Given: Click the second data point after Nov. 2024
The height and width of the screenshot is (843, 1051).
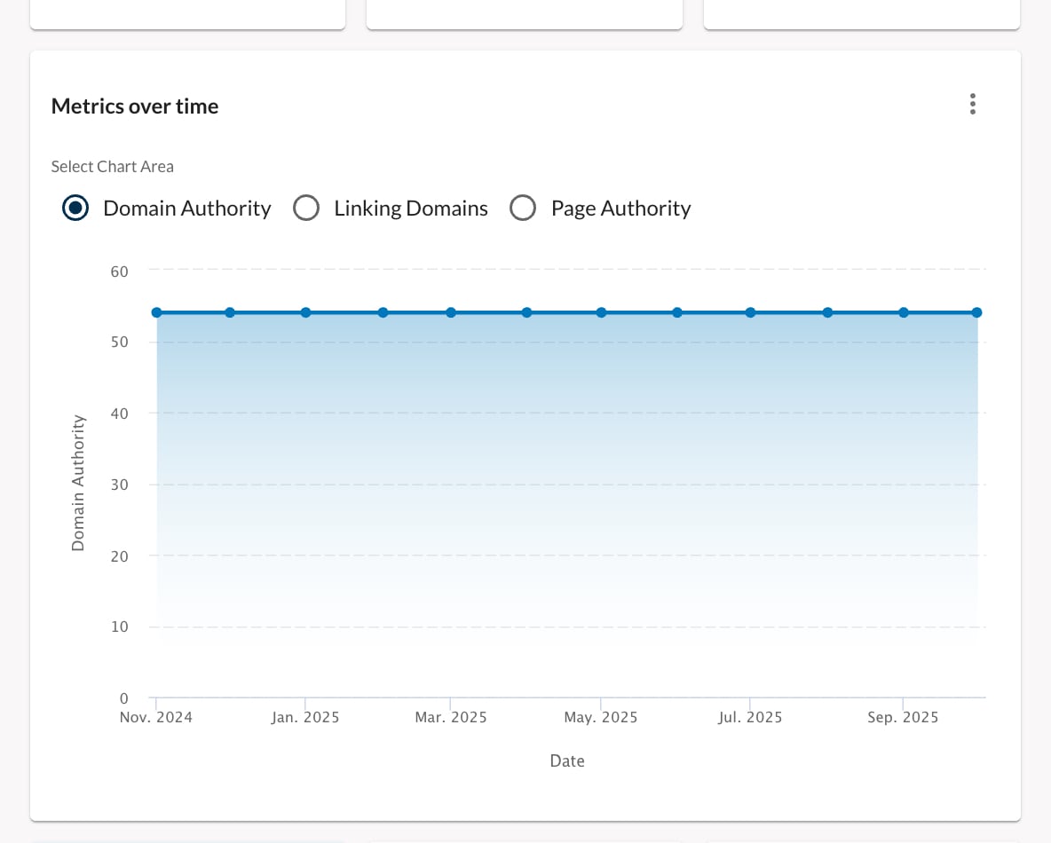Looking at the screenshot, I should [230, 312].
